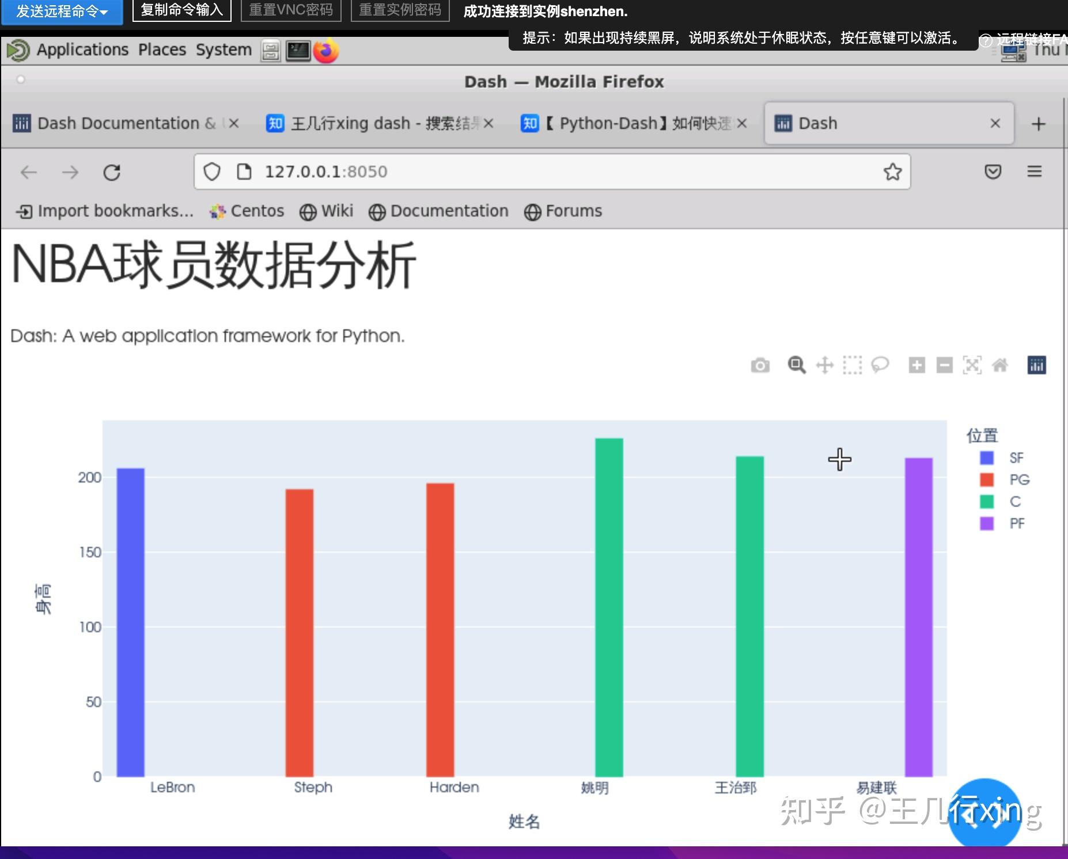Viewport: 1068px width, 859px height.
Task: Open the 发送远程命令 dropdown
Action: click(61, 11)
